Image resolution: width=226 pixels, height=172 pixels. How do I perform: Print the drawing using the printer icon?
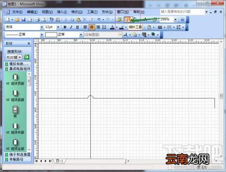click(38, 19)
